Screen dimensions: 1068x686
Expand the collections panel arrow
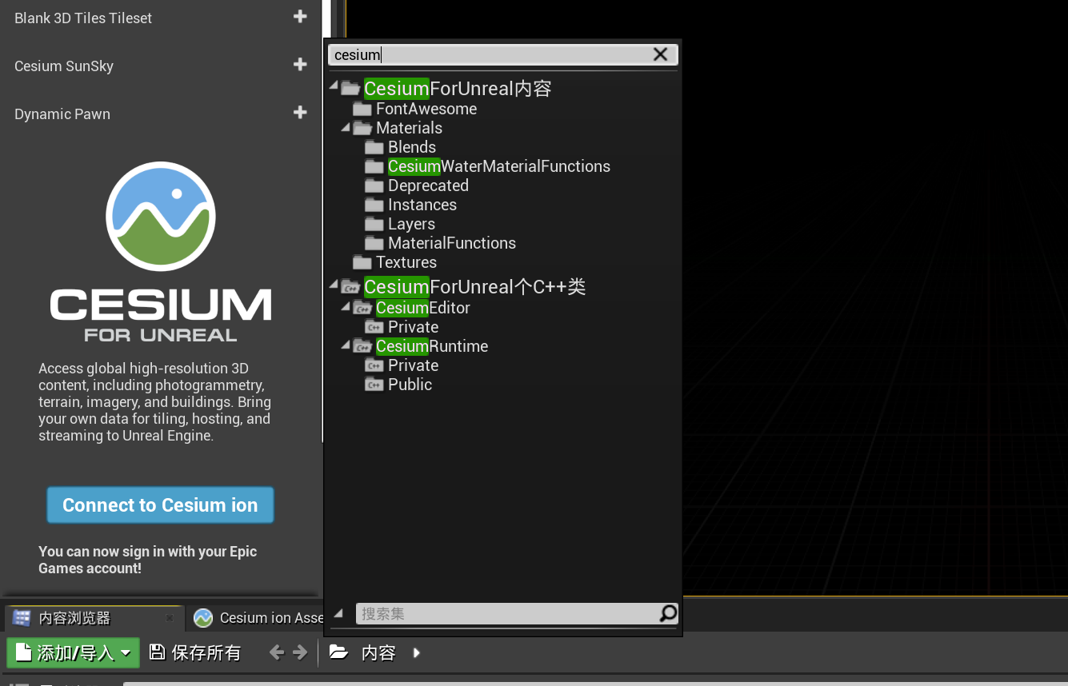click(x=338, y=613)
